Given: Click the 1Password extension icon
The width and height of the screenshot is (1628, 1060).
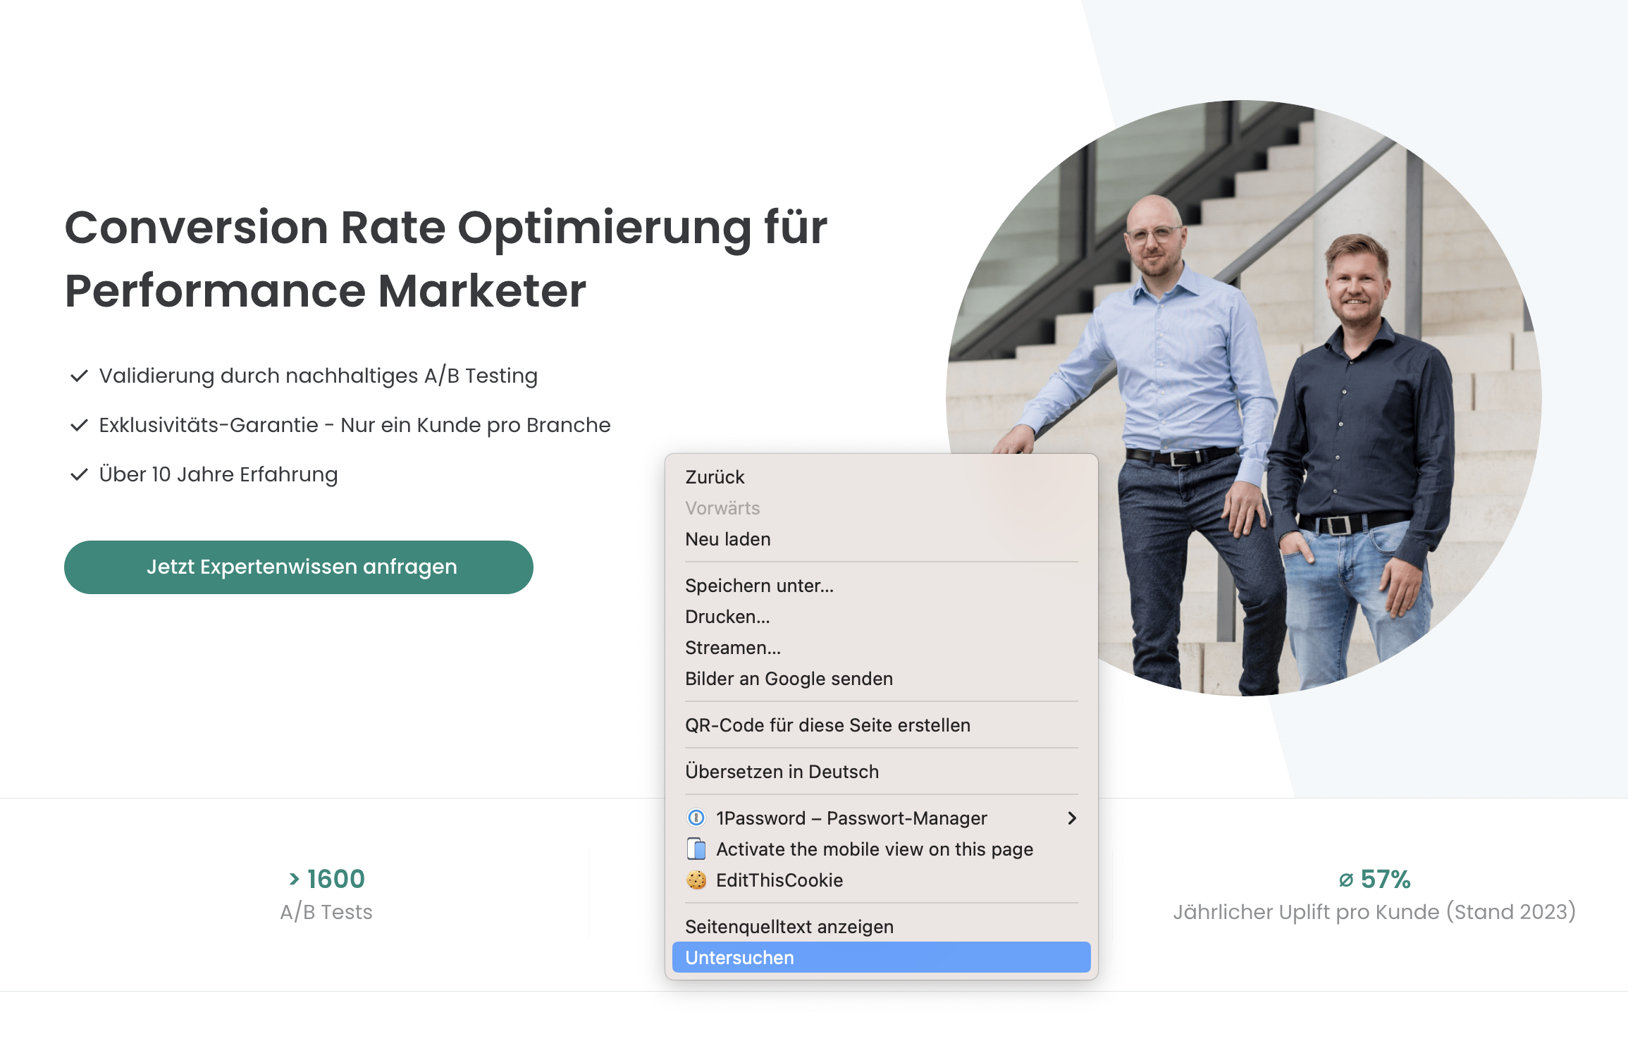Looking at the screenshot, I should click(x=696, y=818).
